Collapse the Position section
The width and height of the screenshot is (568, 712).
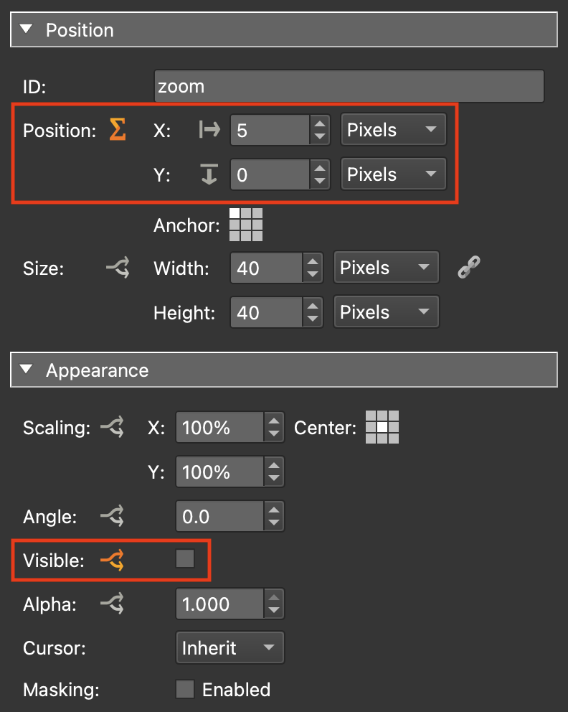coord(27,29)
